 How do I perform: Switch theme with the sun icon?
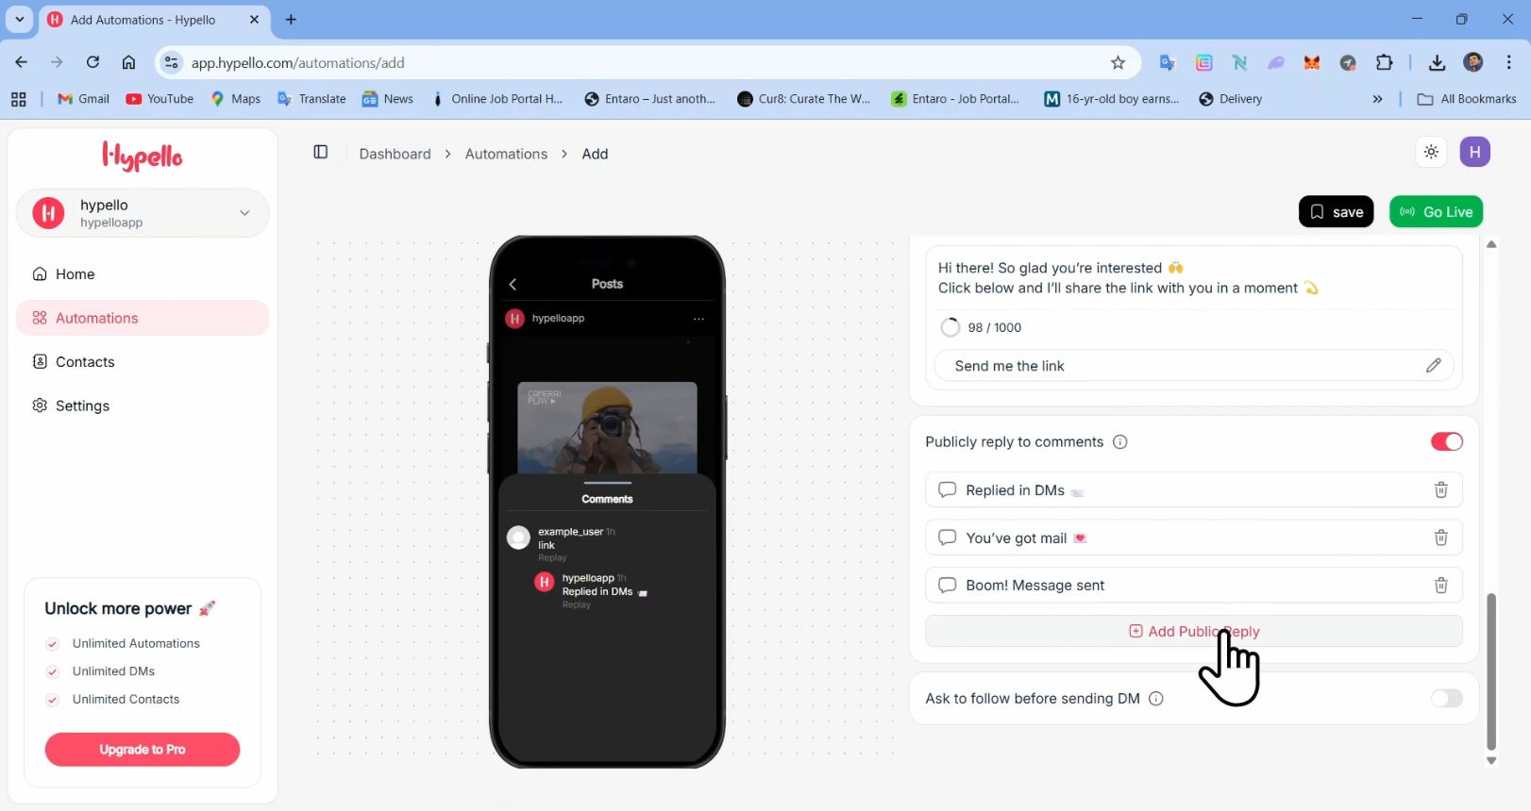(1431, 152)
